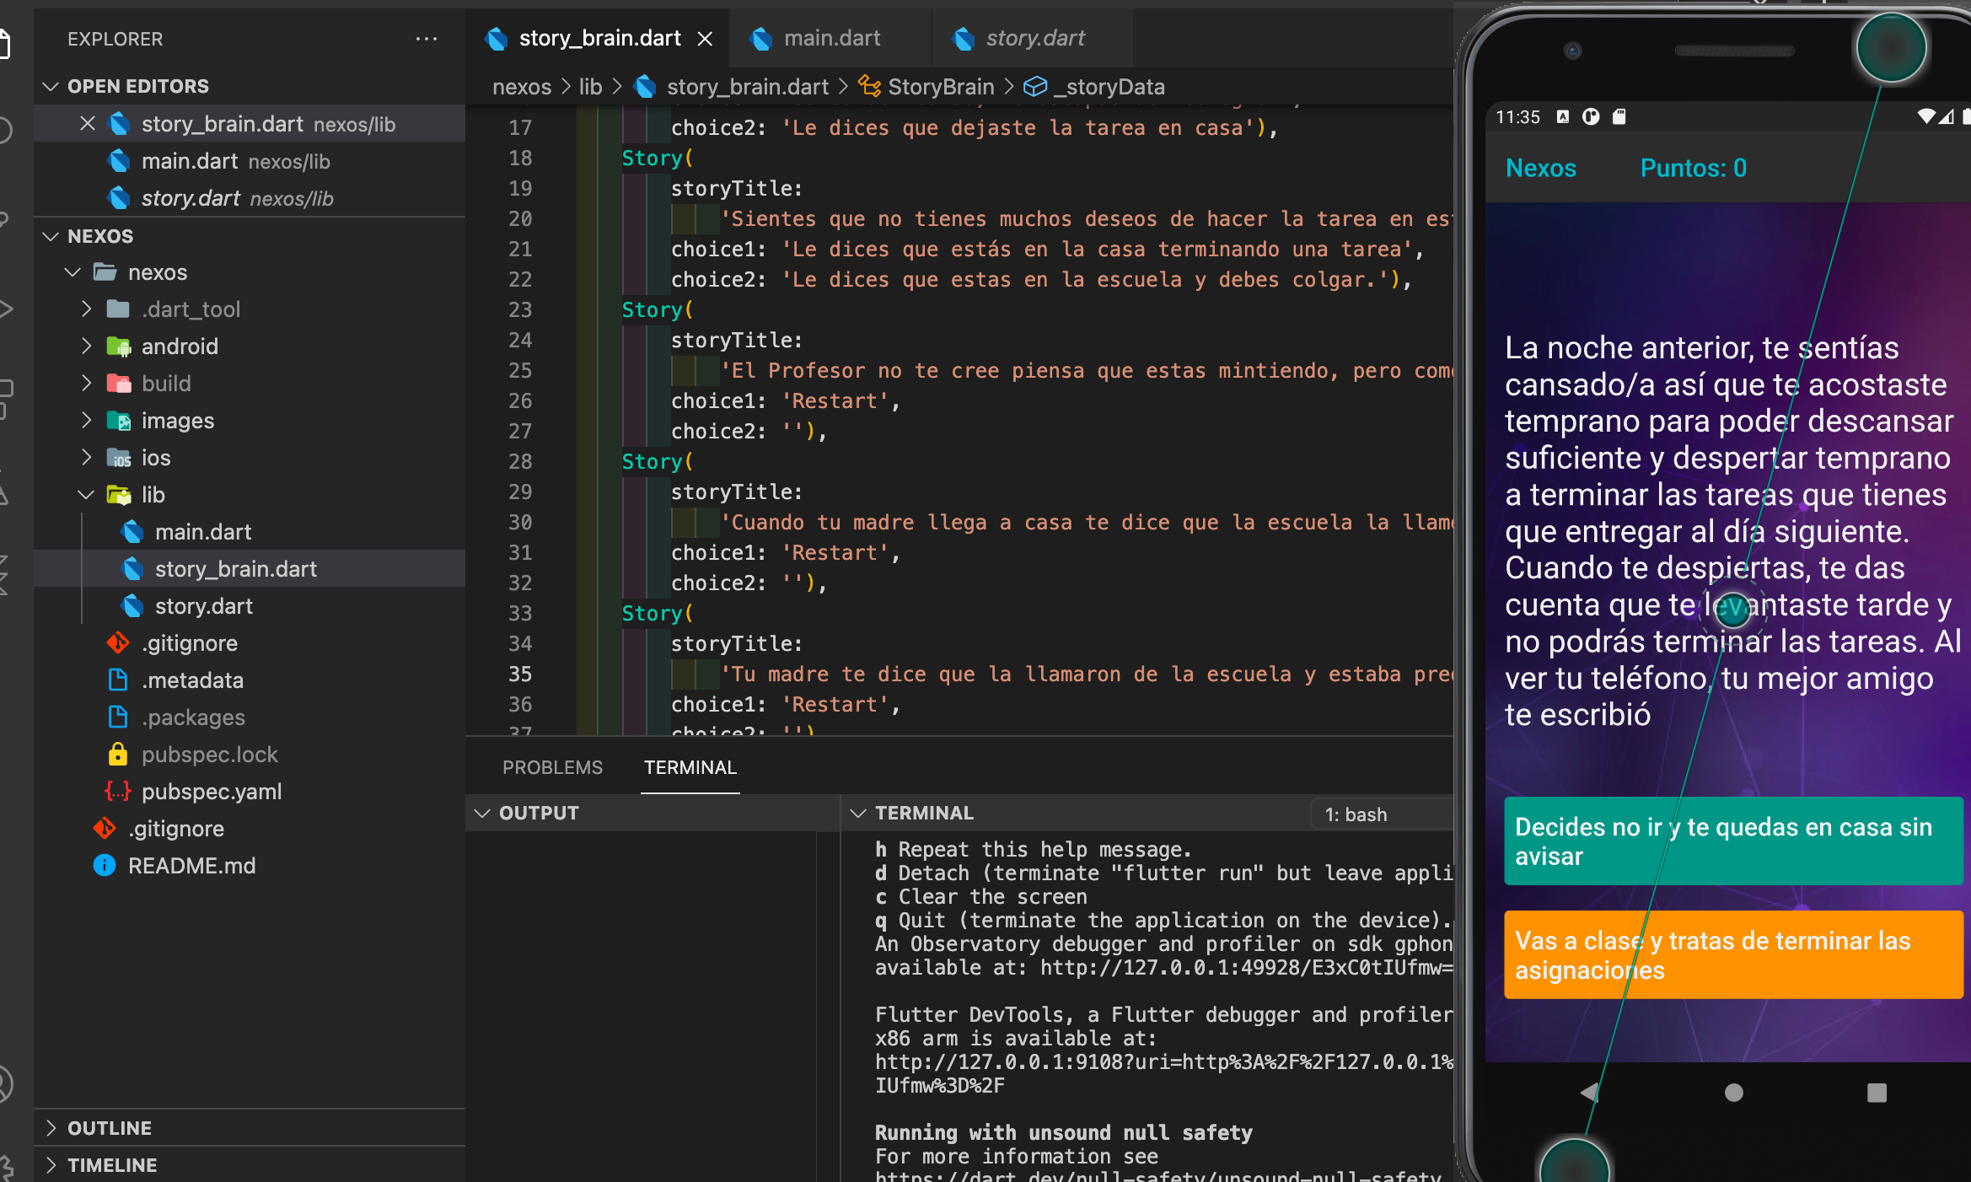Close the story_brain.dart editor tab
The height and width of the screenshot is (1182, 1971).
pyautogui.click(x=706, y=39)
